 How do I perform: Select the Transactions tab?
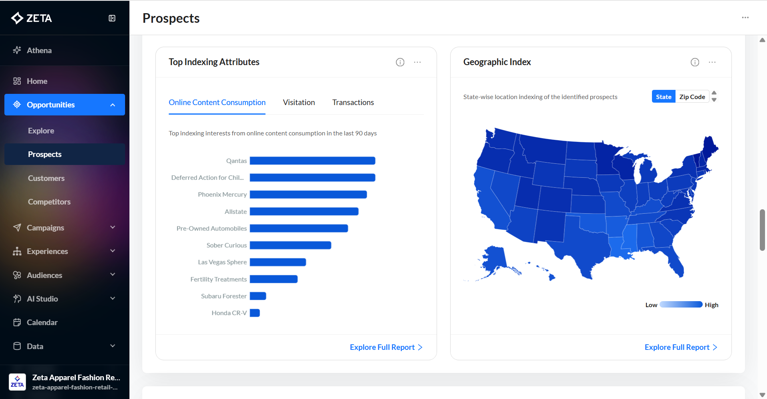353,103
